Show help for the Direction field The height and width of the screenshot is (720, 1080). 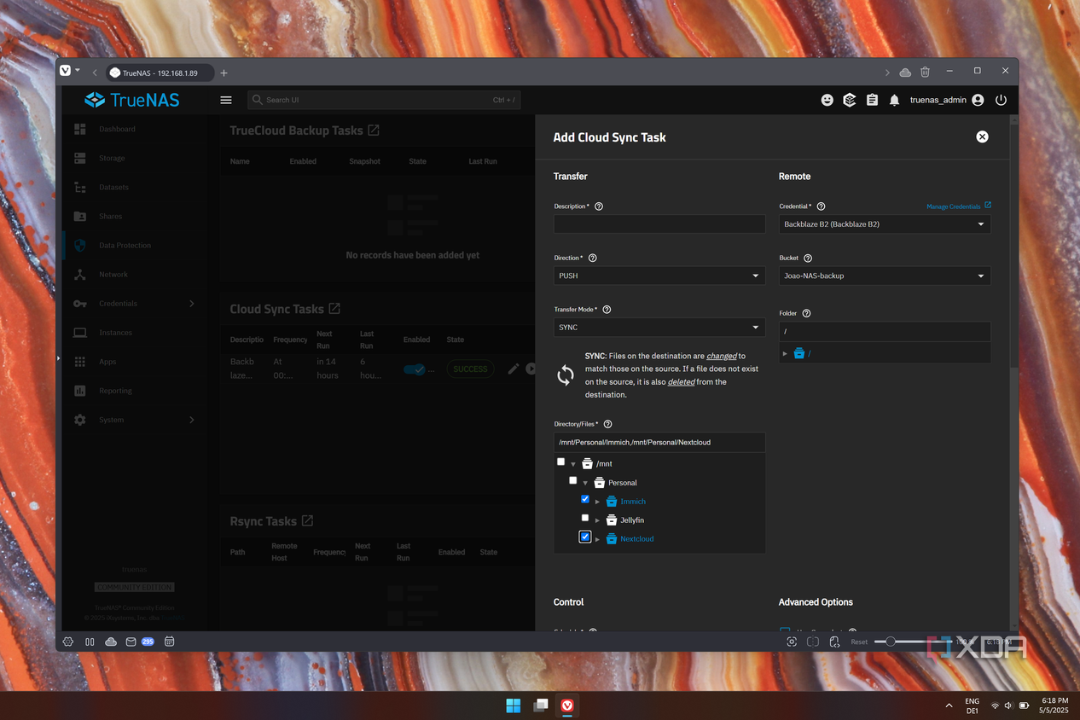tap(593, 258)
